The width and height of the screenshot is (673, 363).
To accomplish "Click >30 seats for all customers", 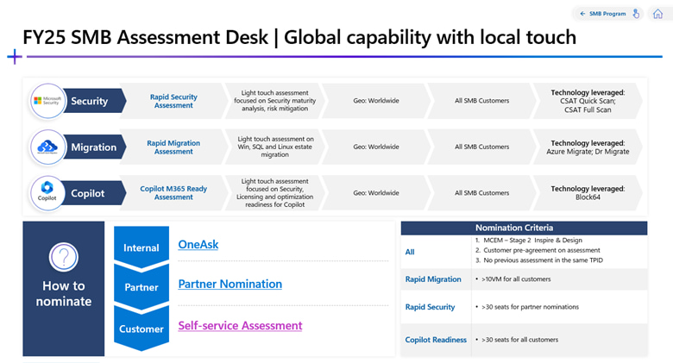I will click(519, 340).
